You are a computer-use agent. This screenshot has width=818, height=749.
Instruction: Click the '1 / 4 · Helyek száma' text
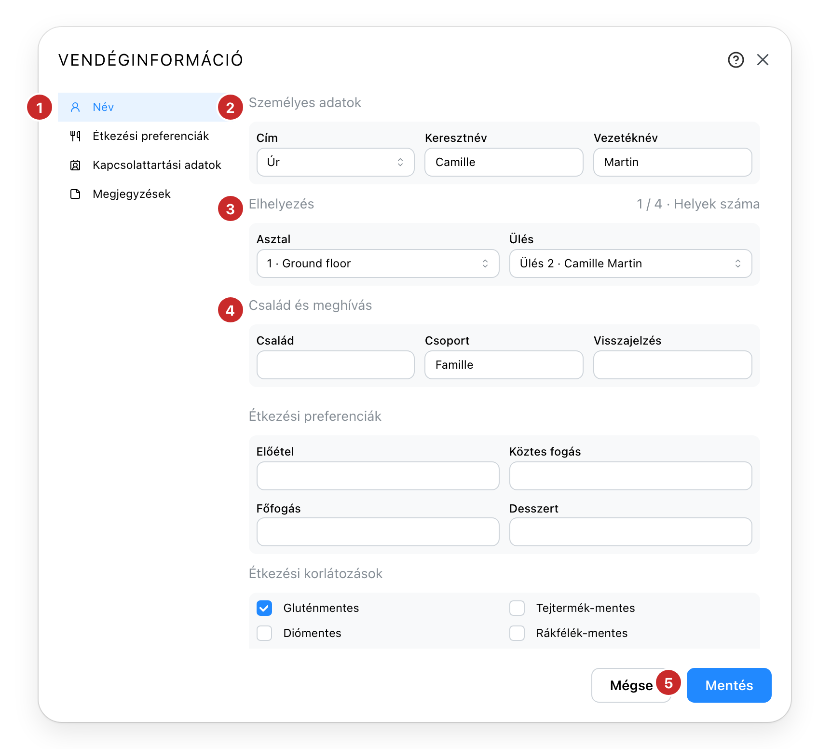coord(698,204)
